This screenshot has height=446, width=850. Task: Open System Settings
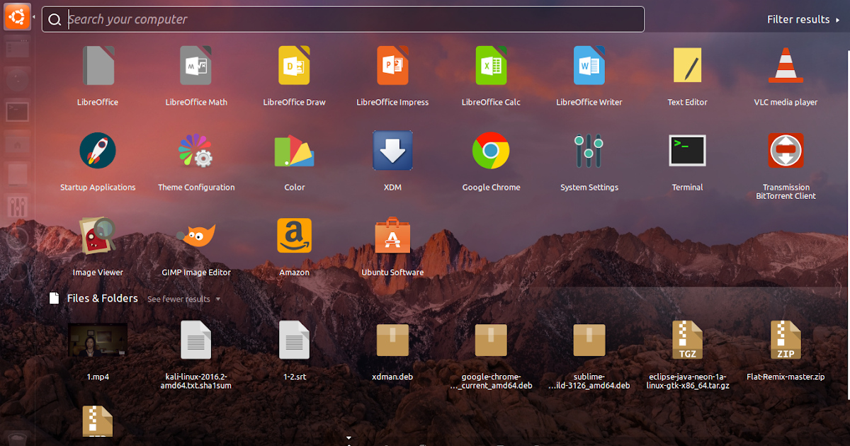click(x=589, y=150)
